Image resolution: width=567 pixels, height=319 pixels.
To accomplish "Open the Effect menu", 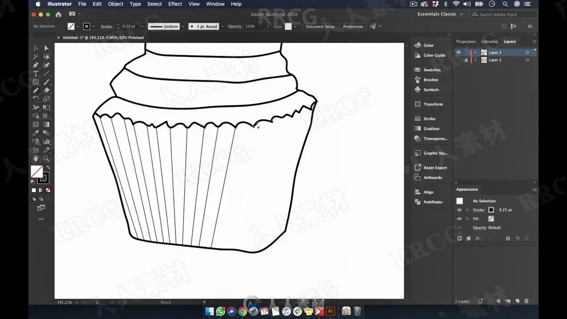I will click(175, 4).
